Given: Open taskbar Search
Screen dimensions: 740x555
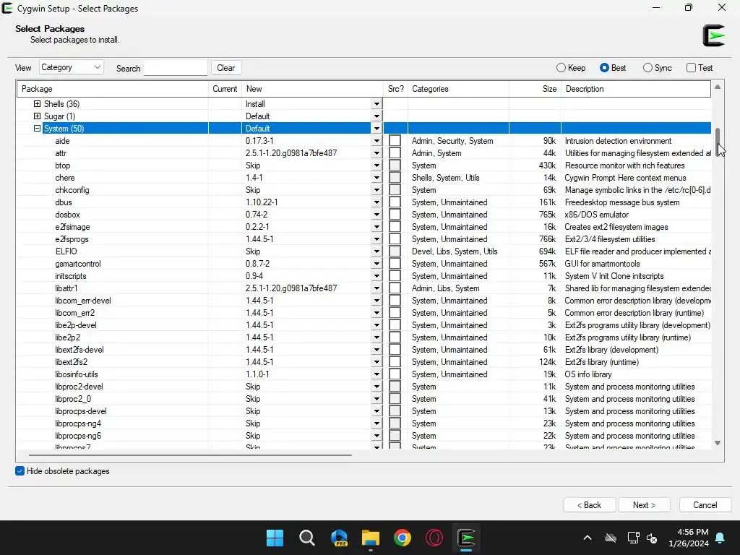Looking at the screenshot, I should (306, 538).
